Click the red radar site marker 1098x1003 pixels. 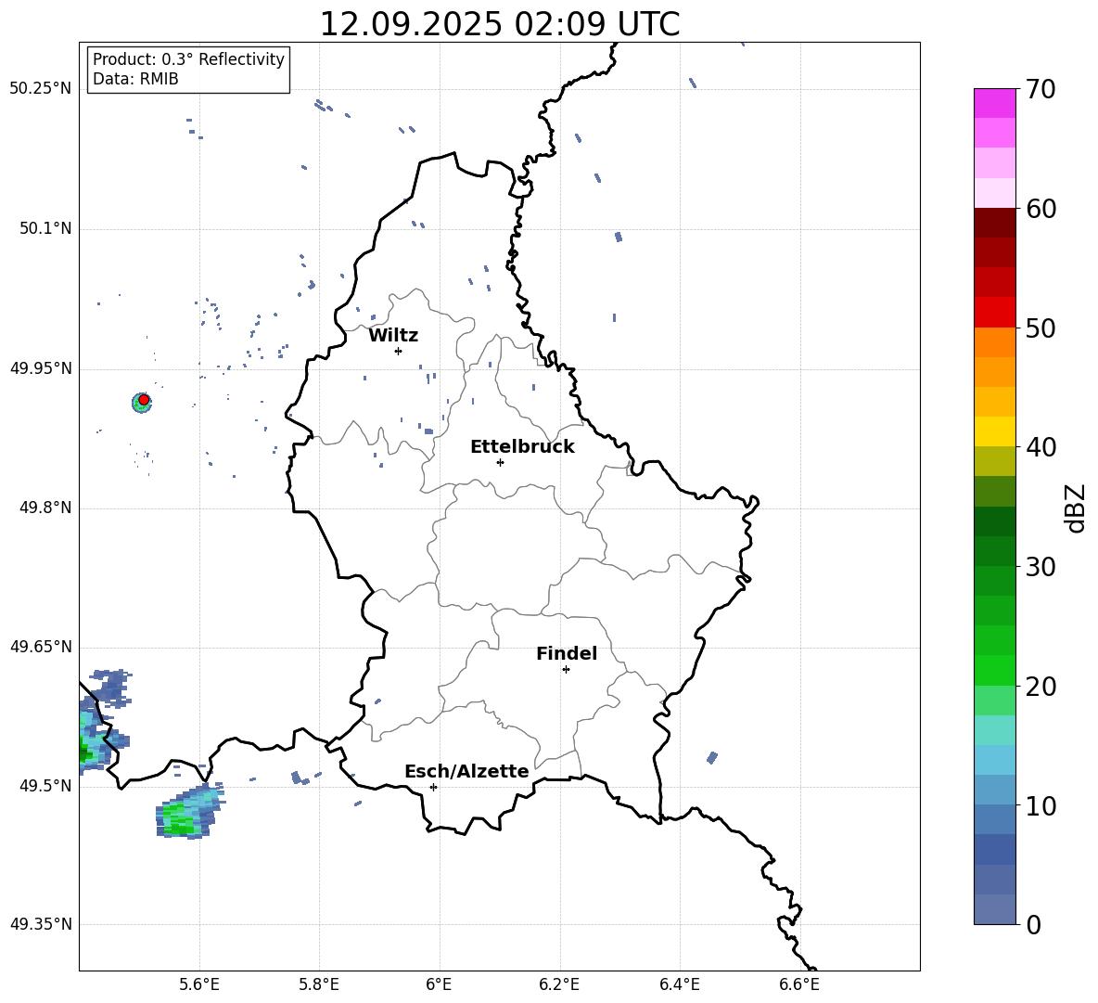144,400
